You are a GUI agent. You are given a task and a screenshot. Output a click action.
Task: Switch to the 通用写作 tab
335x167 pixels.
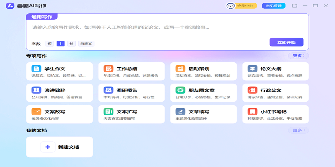click(x=42, y=17)
